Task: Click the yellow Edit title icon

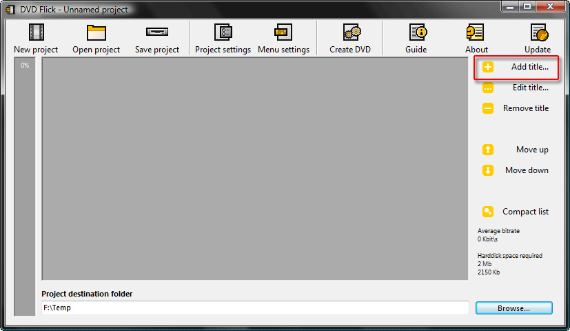Action: 488,88
